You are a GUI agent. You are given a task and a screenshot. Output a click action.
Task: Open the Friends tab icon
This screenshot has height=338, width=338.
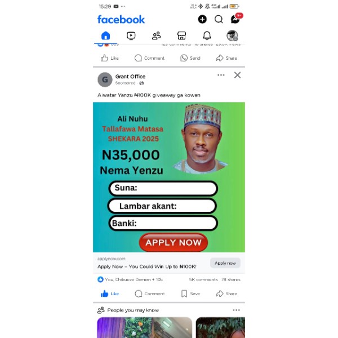click(x=156, y=36)
